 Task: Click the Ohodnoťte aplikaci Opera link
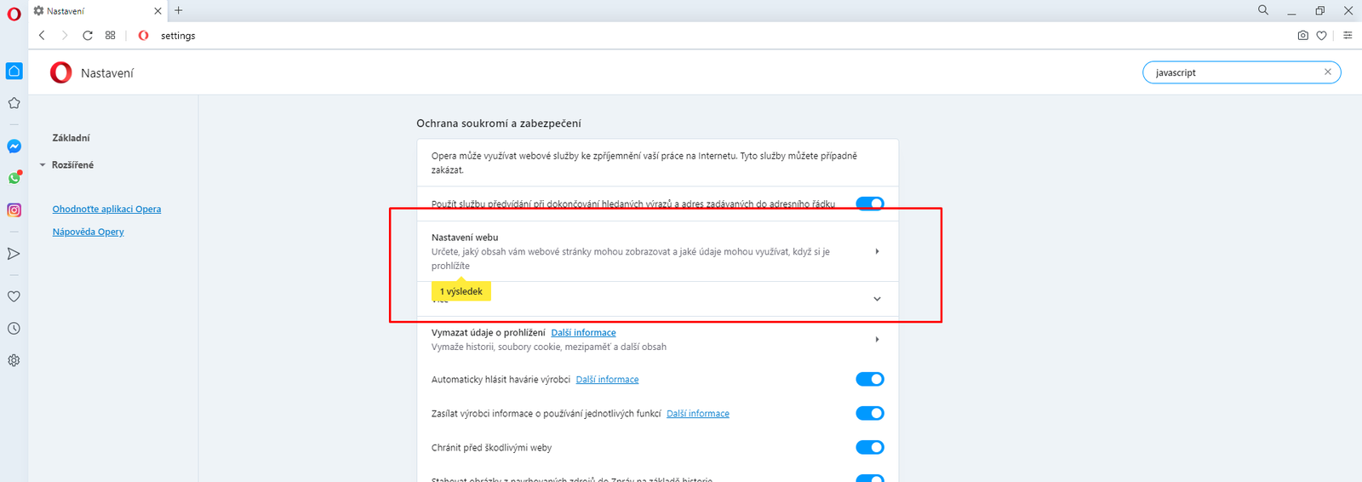(106, 209)
